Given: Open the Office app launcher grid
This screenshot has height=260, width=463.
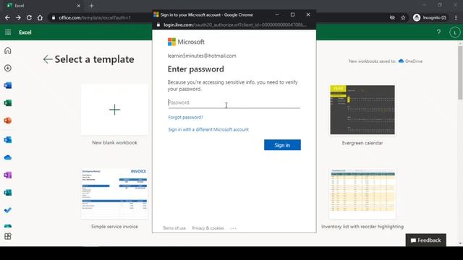Looking at the screenshot, I should pos(8,32).
